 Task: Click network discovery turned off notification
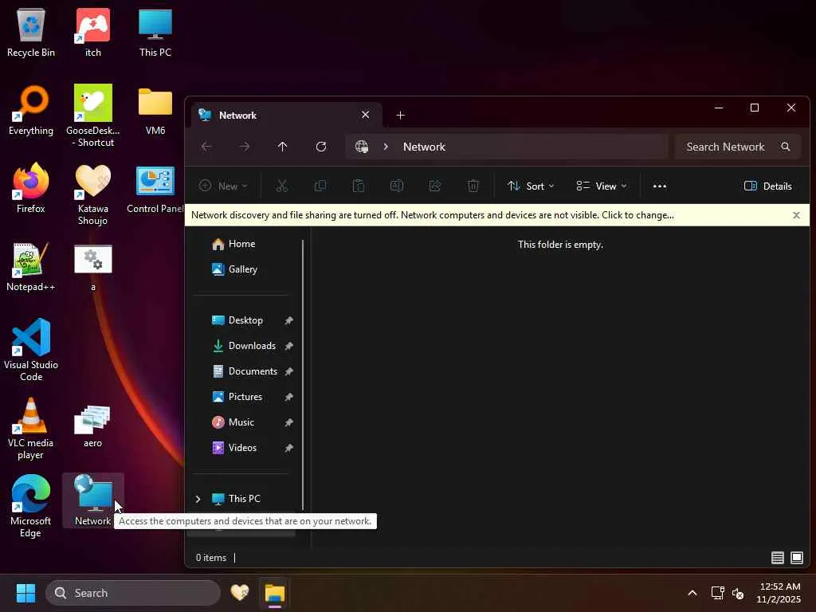coord(433,215)
